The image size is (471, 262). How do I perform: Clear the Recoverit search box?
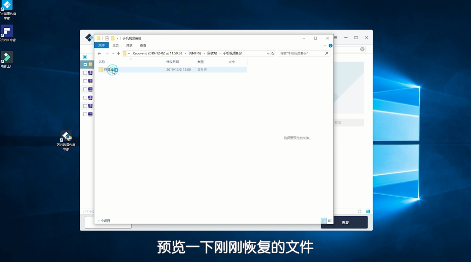[x=362, y=49]
